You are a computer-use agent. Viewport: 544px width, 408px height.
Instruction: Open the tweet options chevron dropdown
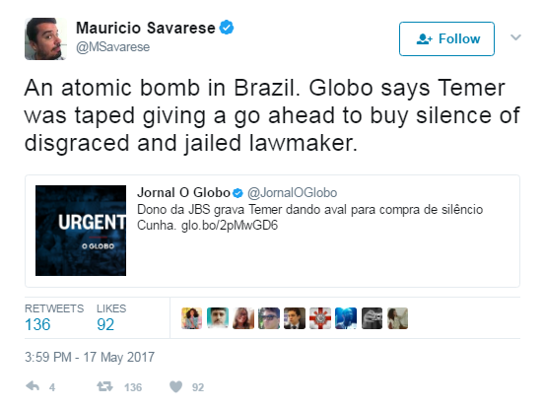[x=515, y=37]
